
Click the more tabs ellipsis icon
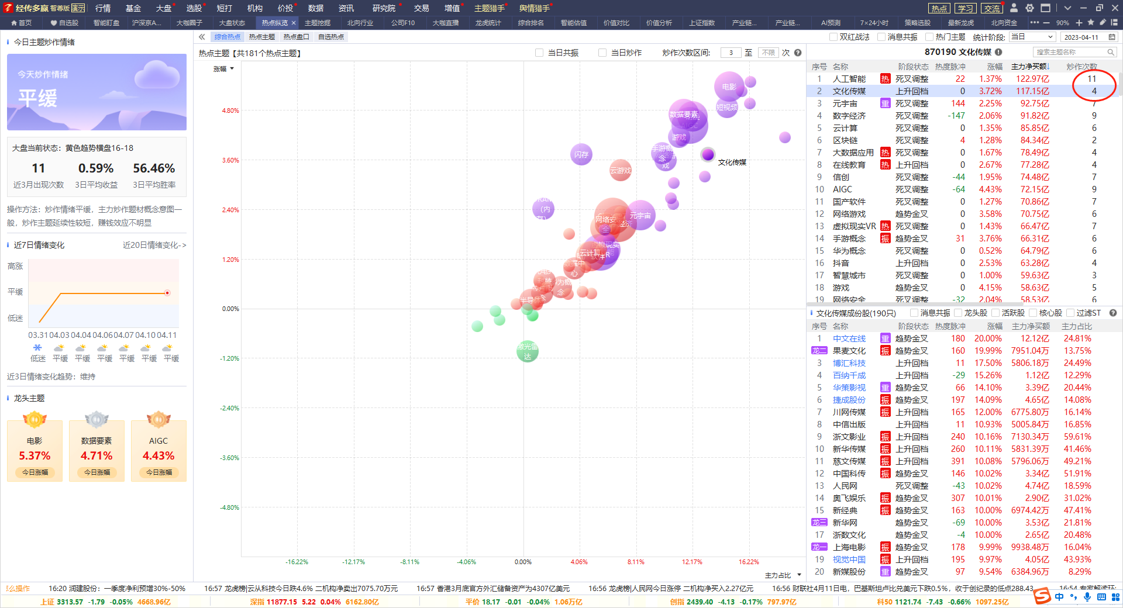coord(1035,22)
